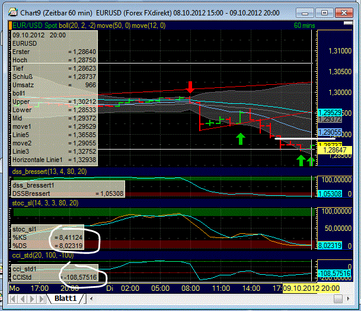Click the Mid = 1,29372 data row
The height and width of the screenshot is (311, 361).
coord(54,118)
